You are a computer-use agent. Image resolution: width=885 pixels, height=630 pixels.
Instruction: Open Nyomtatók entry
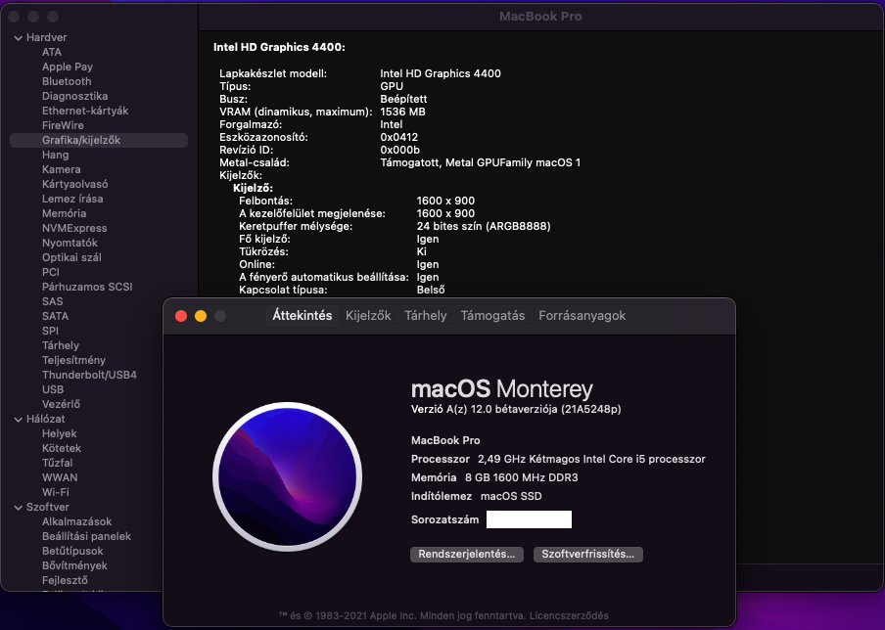pos(70,243)
